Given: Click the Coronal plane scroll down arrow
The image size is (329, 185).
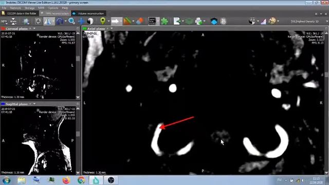Looking at the screenshot, I should (78, 97).
